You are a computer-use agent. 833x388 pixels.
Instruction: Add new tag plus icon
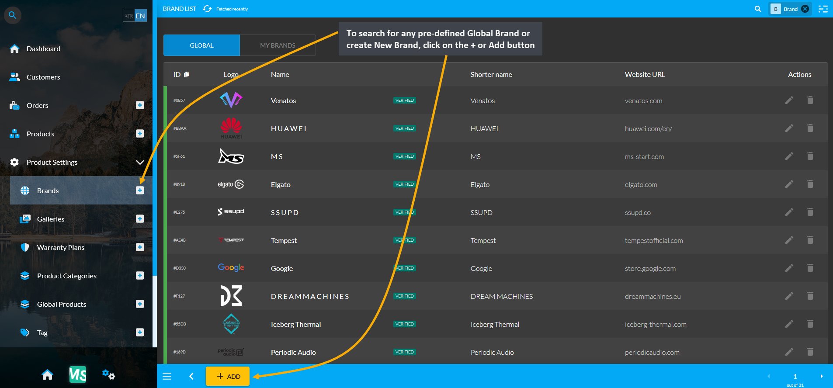click(140, 332)
